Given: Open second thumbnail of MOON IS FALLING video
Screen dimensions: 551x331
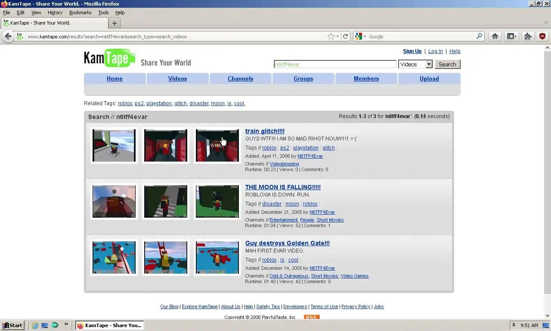Looking at the screenshot, I should pyautogui.click(x=166, y=202).
